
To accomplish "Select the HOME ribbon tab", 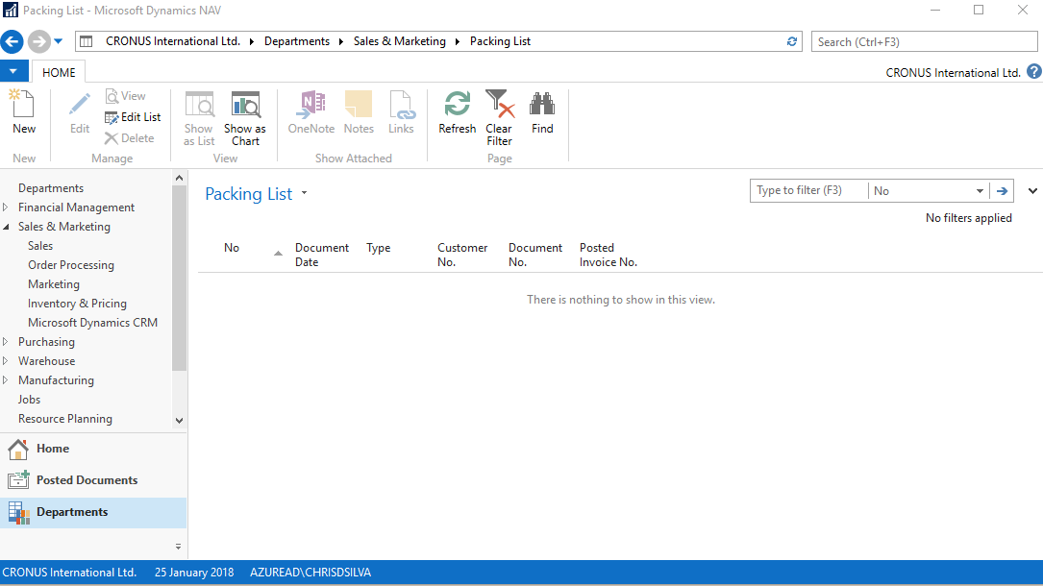I will [x=59, y=72].
